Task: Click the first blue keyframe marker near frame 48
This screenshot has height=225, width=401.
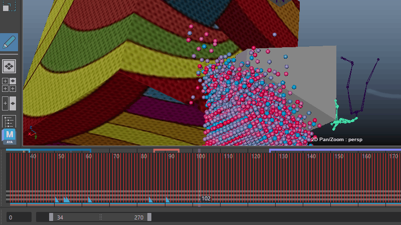Action: tap(57, 200)
